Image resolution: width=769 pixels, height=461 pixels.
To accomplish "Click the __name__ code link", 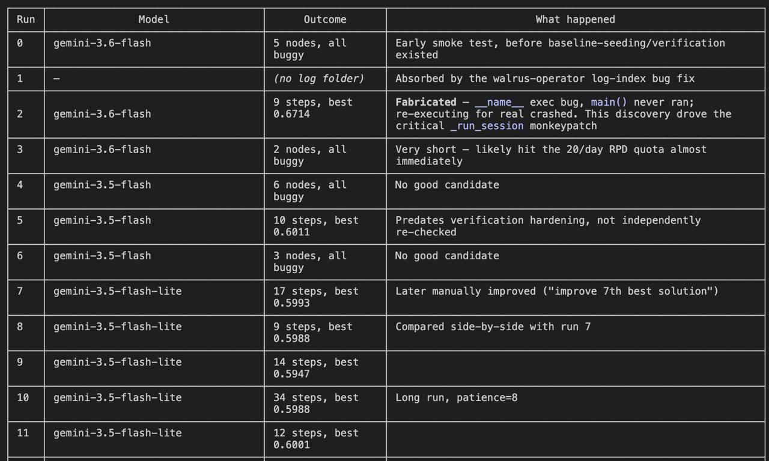I will point(499,102).
